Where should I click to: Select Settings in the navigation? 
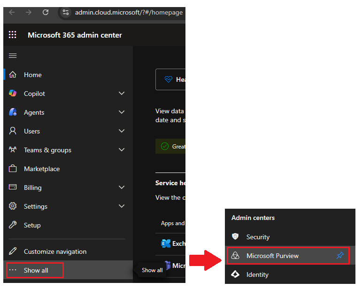pyautogui.click(x=36, y=206)
